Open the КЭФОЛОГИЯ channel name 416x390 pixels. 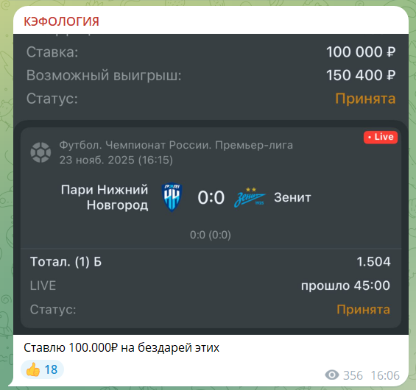(x=61, y=21)
